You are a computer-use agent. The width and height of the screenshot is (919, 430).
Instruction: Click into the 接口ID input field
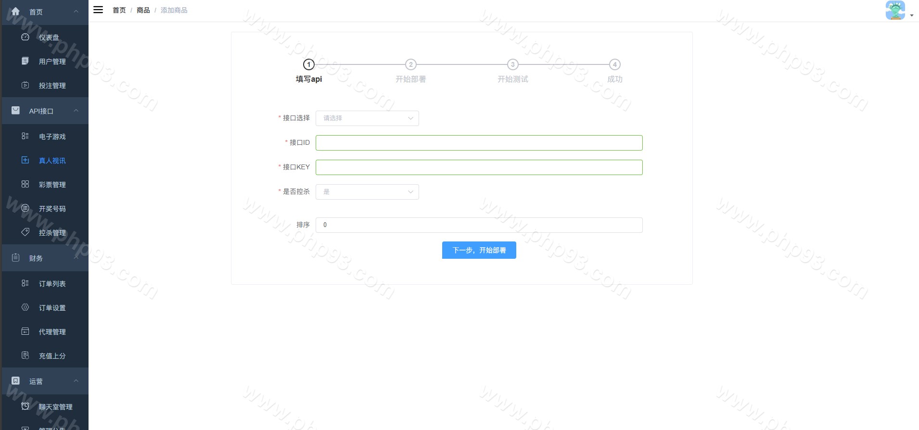pos(479,143)
